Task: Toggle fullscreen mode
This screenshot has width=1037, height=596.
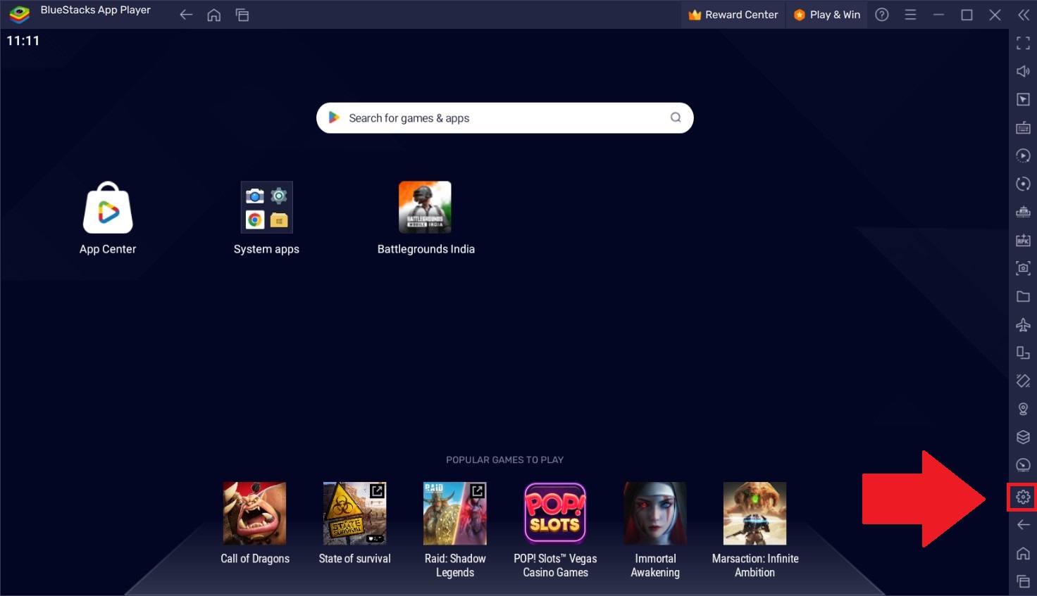Action: pos(1023,43)
